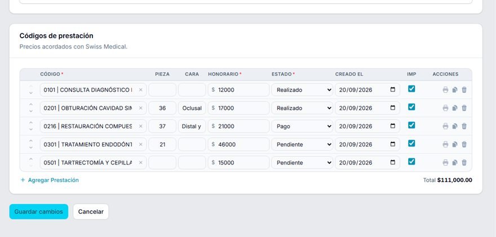Save with Guardar cambios button
Image resolution: width=496 pixels, height=237 pixels.
(x=38, y=212)
